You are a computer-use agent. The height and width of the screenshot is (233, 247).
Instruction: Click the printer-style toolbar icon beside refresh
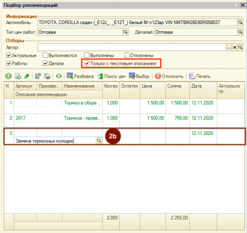(47, 76)
